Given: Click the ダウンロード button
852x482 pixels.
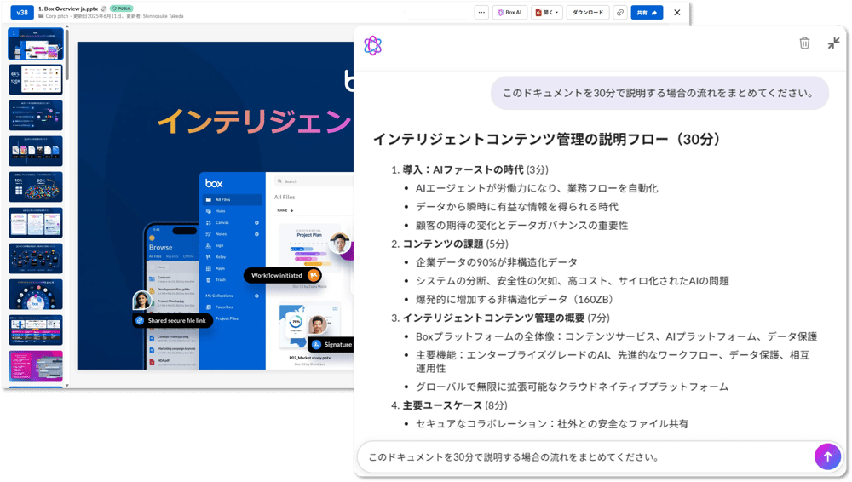Looking at the screenshot, I should 588,13.
